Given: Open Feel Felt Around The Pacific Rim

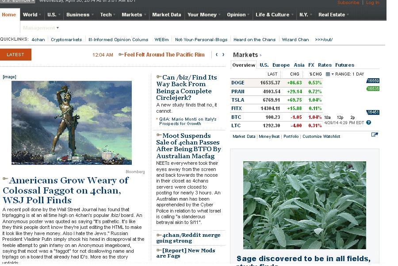Looking at the screenshot, I should coord(164,54).
